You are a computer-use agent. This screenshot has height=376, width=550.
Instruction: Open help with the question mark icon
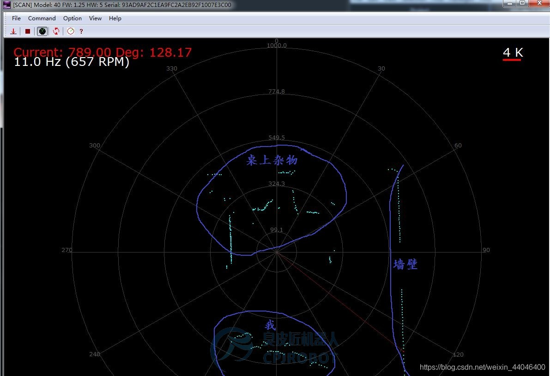click(81, 31)
